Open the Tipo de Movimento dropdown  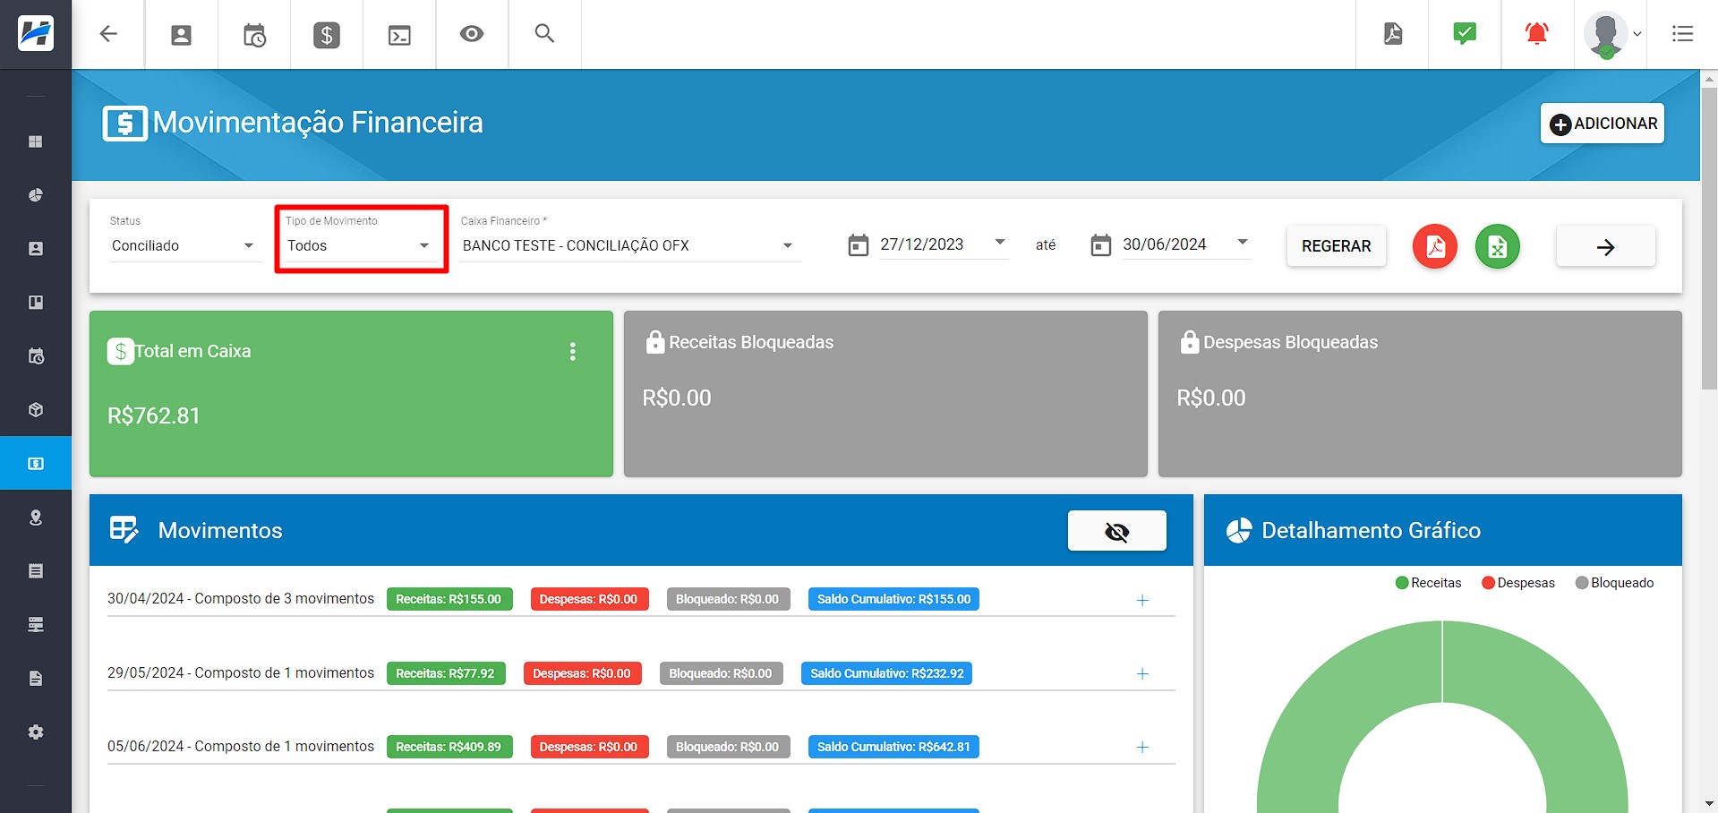point(361,245)
